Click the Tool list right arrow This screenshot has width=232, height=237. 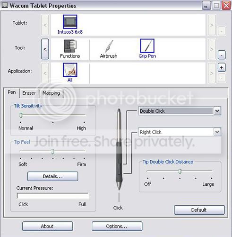pos(212,49)
